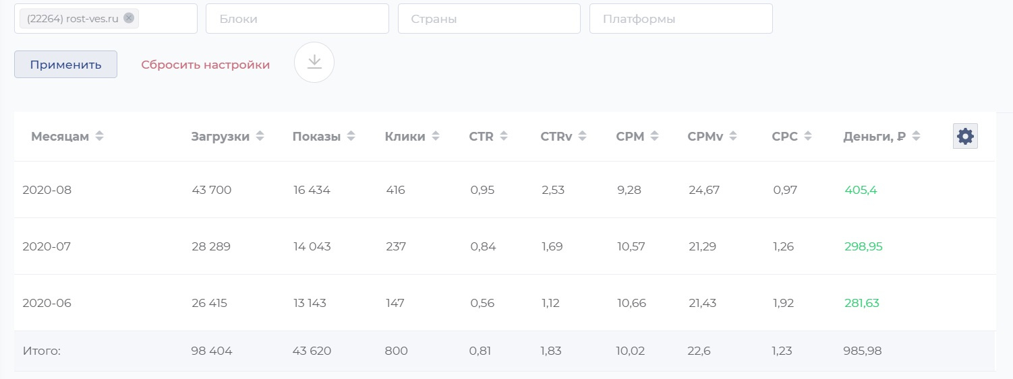The image size is (1013, 379).
Task: Sort by Деньги column arrows
Action: (916, 137)
